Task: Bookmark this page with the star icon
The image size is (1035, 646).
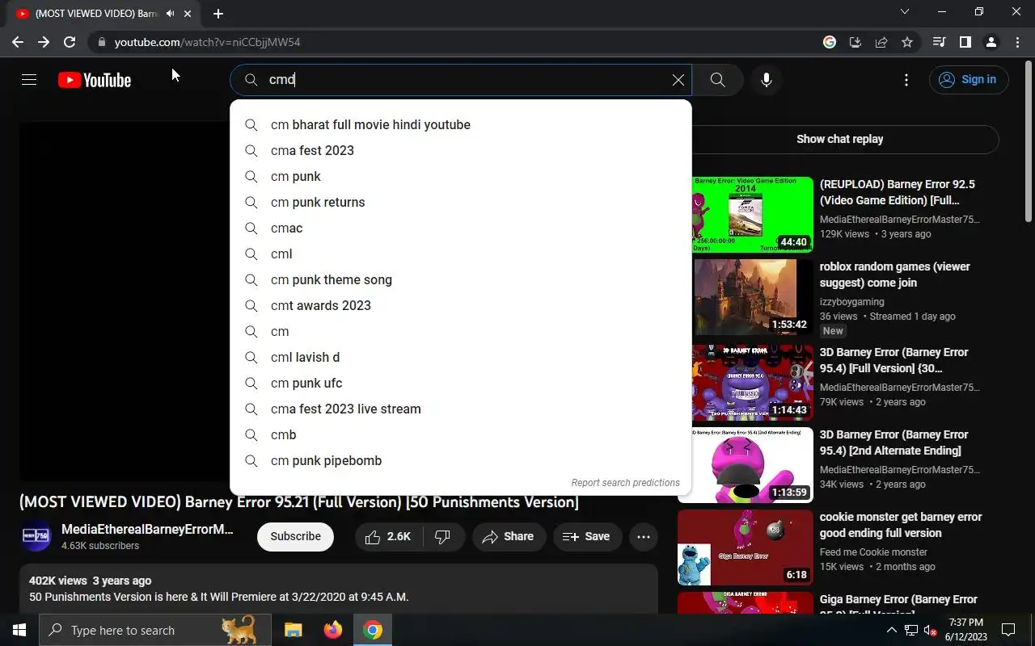Action: tap(907, 42)
